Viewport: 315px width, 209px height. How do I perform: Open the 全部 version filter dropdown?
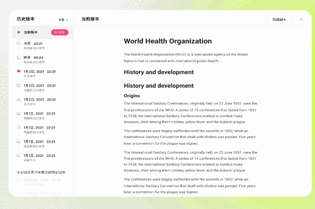63,20
